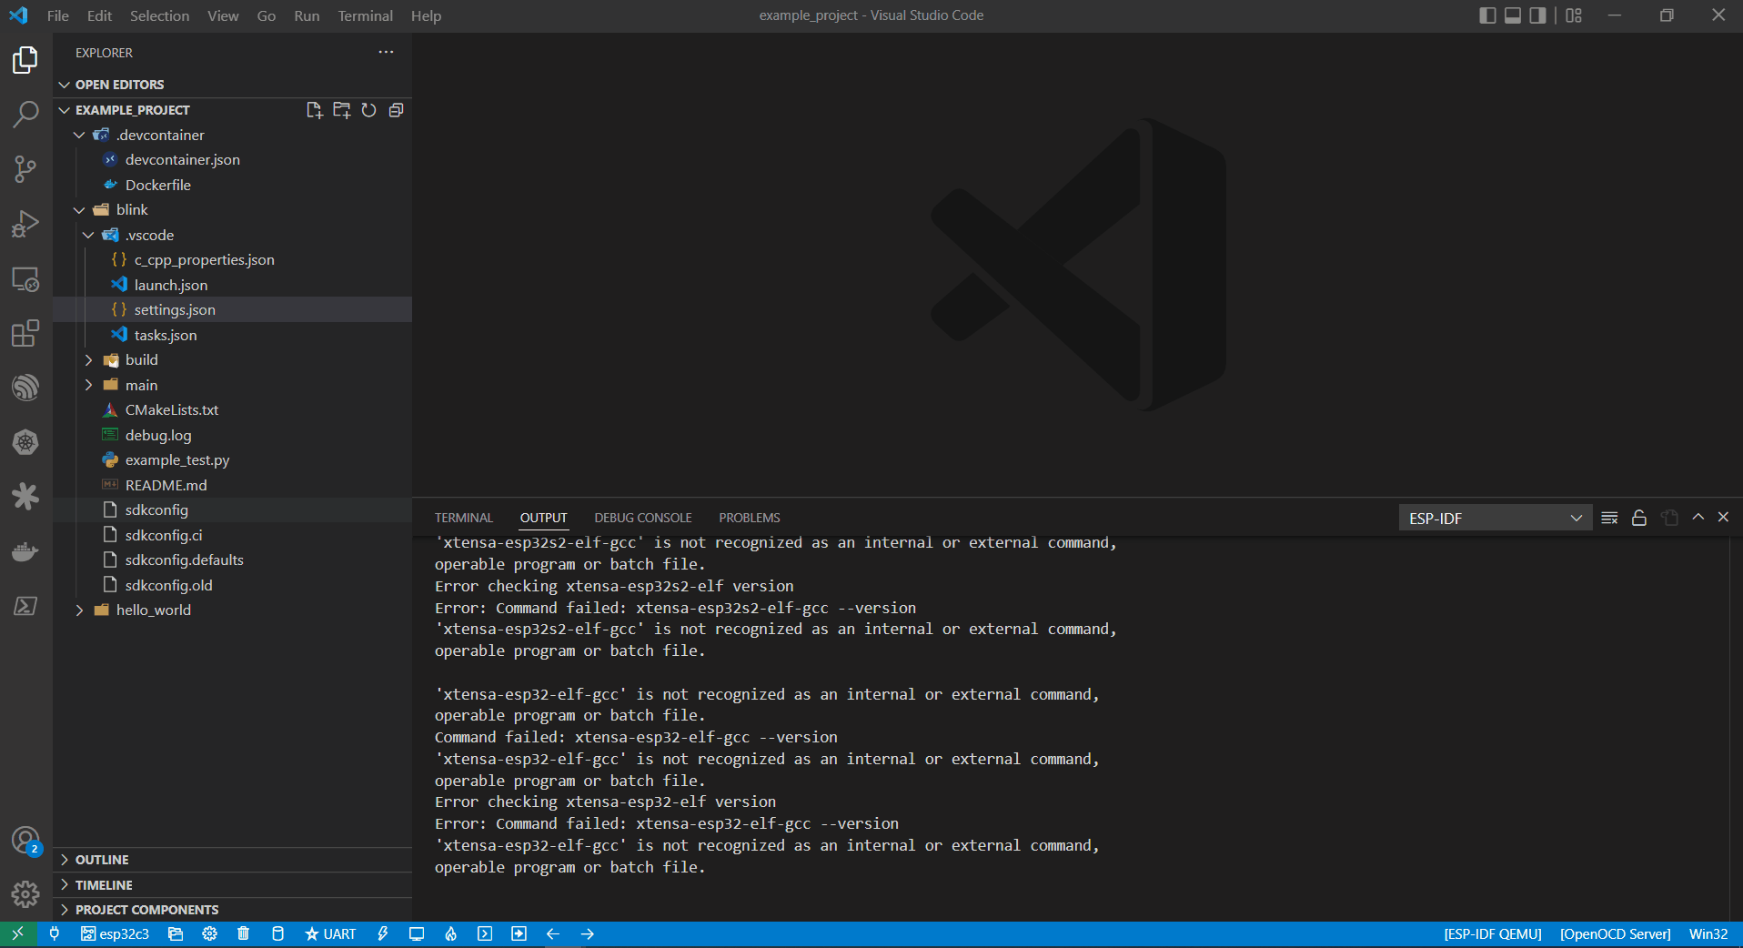Image resolution: width=1743 pixels, height=948 pixels.
Task: Set the esp32c3 device target
Action: click(115, 933)
